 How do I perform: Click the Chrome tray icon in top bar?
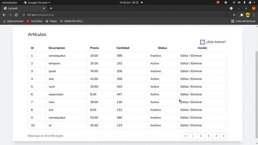pyautogui.click(x=226, y=2)
